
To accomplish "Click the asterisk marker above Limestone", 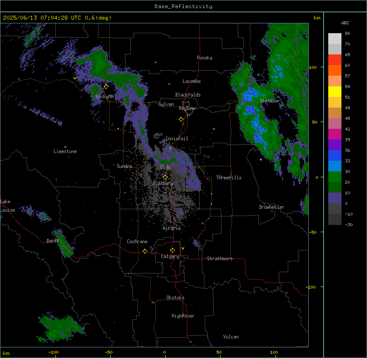I will tap(65, 147).
